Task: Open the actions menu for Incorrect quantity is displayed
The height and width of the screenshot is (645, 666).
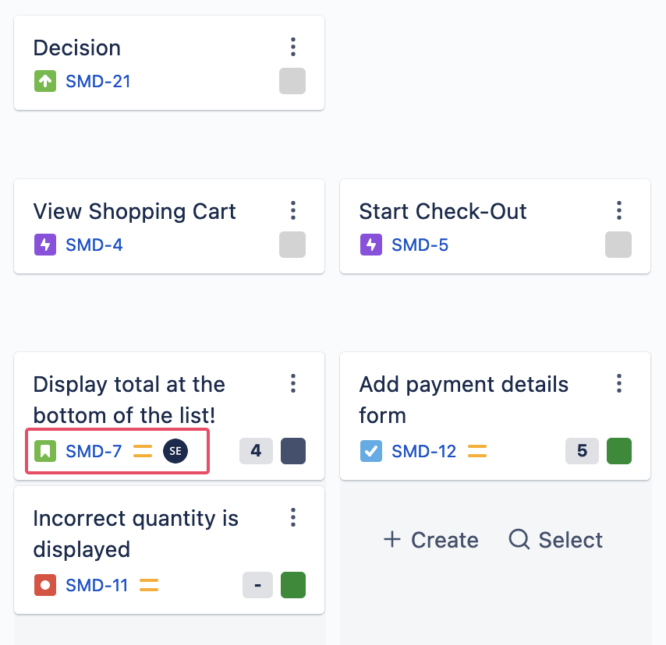Action: [x=293, y=517]
